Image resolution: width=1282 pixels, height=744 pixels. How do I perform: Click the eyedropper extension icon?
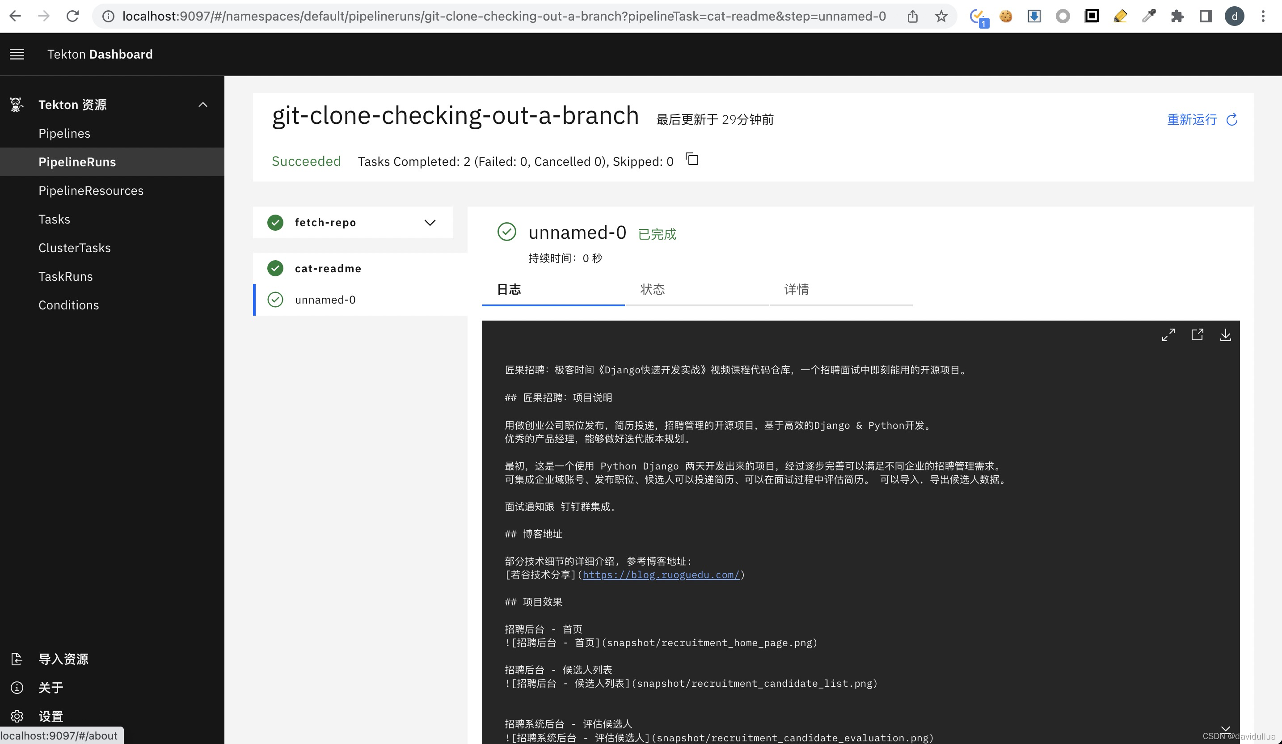click(1149, 16)
